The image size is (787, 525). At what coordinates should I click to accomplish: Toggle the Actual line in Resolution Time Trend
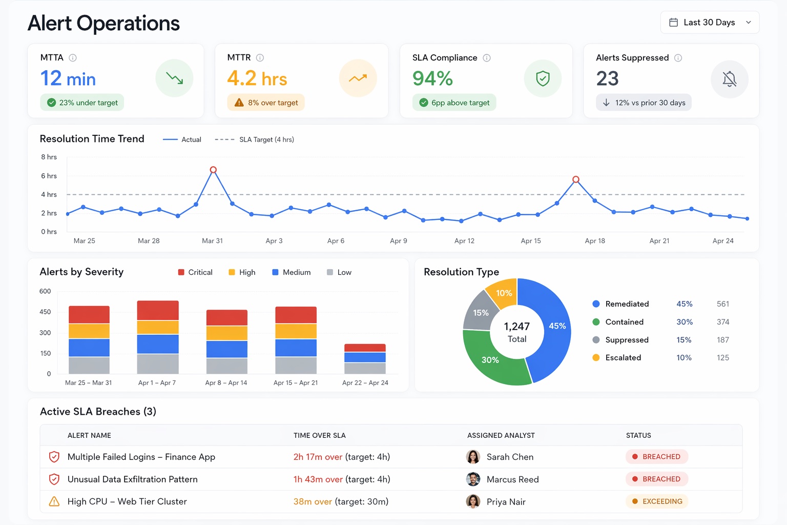pyautogui.click(x=182, y=139)
